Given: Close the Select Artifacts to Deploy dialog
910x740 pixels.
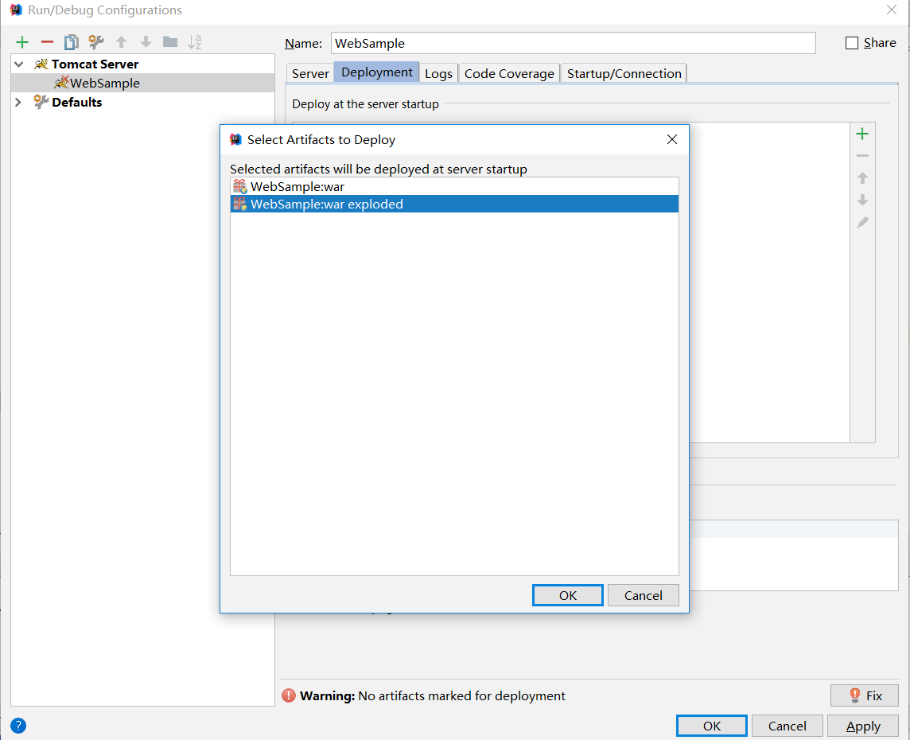Looking at the screenshot, I should (x=672, y=139).
